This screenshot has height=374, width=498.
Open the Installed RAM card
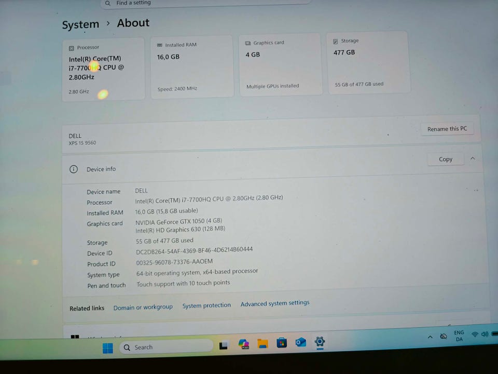pos(192,67)
